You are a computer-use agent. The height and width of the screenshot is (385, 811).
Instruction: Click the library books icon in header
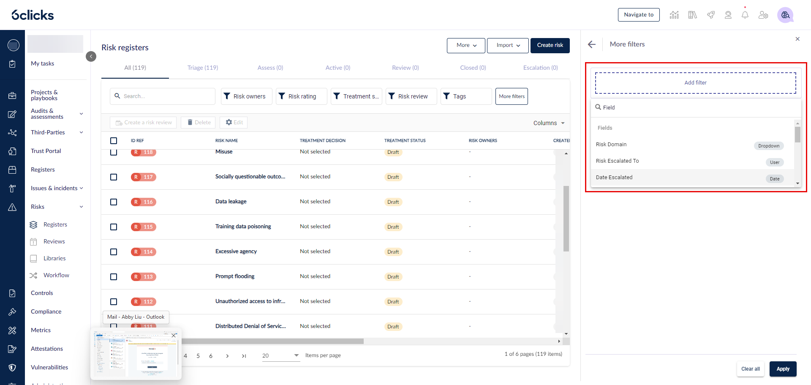(692, 15)
